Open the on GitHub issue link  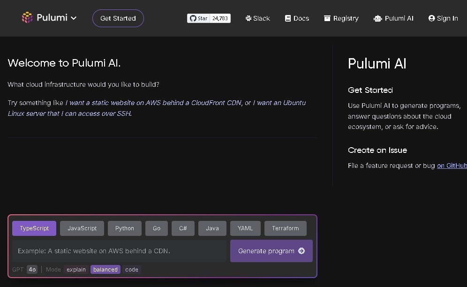(452, 166)
